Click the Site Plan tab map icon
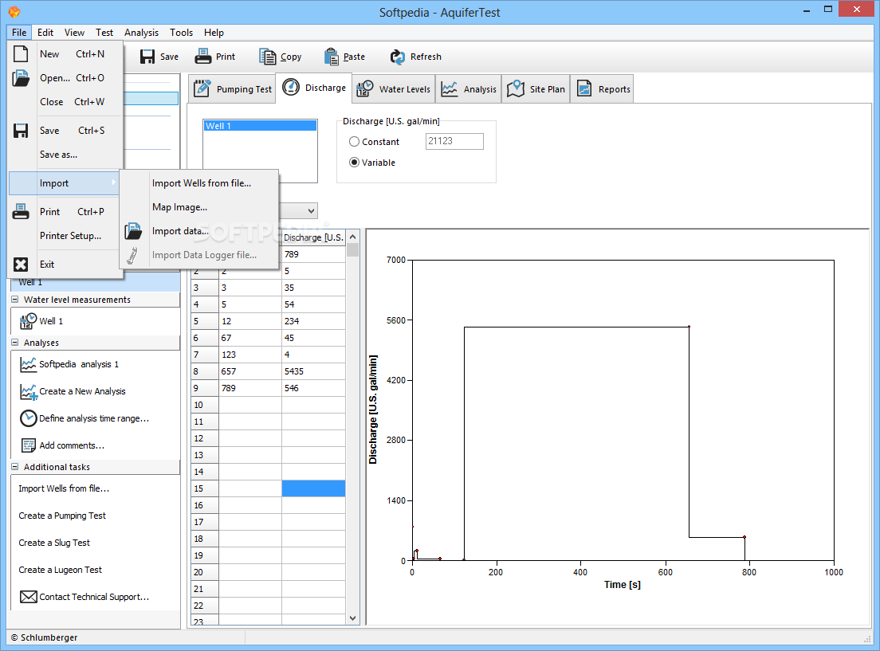The height and width of the screenshot is (651, 880). 515,88
